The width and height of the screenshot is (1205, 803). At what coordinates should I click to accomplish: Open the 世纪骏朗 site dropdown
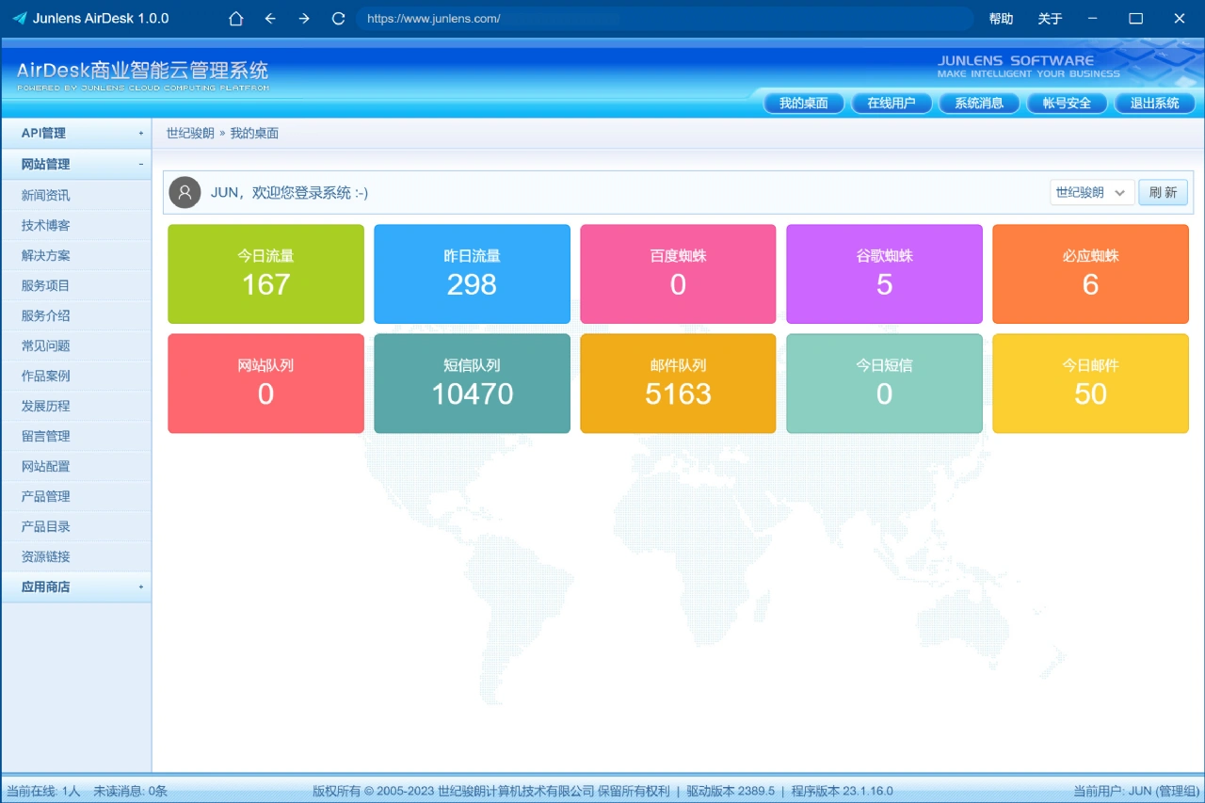click(1092, 192)
